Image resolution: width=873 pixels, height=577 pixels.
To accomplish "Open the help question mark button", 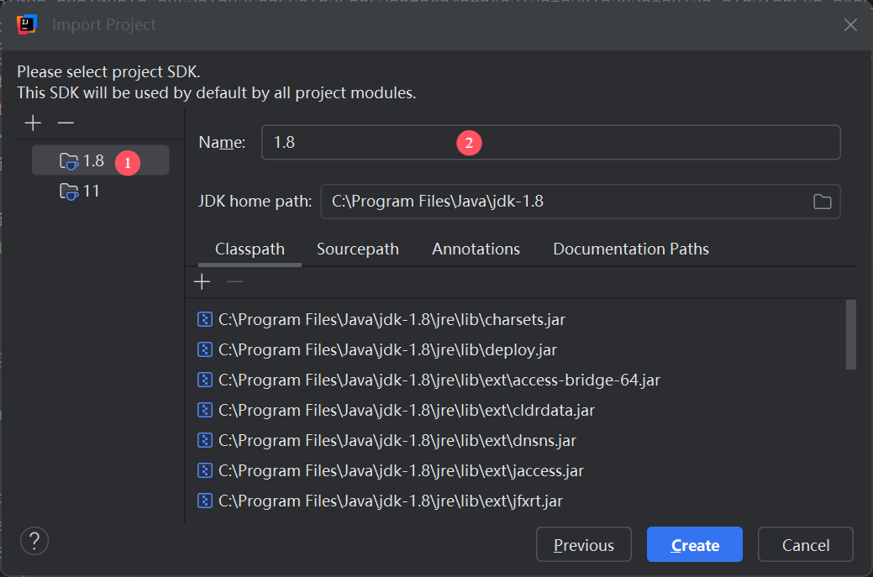I will [x=34, y=540].
